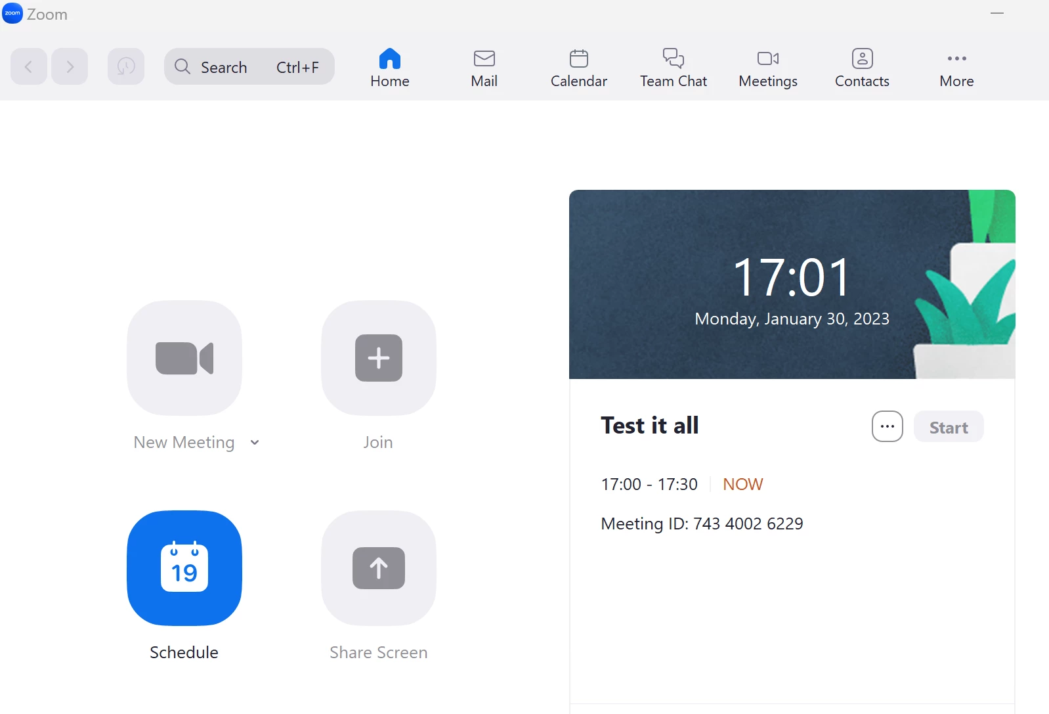Minimize the Zoom window
The height and width of the screenshot is (714, 1049).
tap(997, 13)
